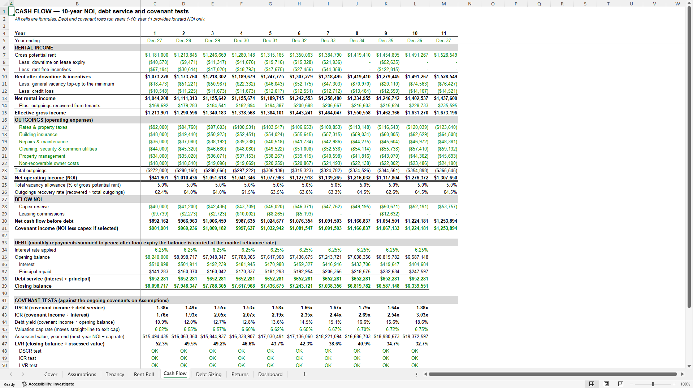
Task: Open the Dashboard sheet tab
Action: tap(270, 374)
